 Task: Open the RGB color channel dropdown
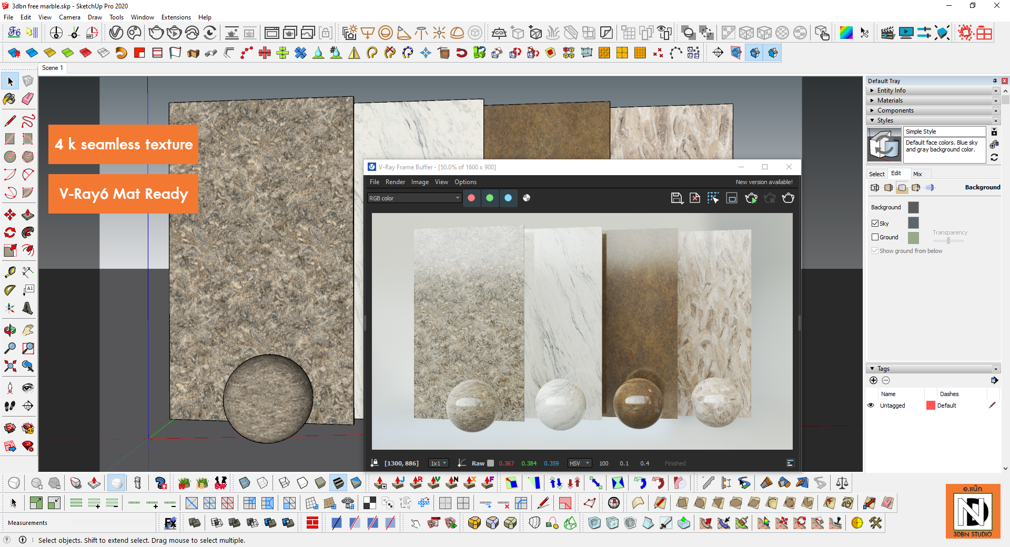point(415,198)
